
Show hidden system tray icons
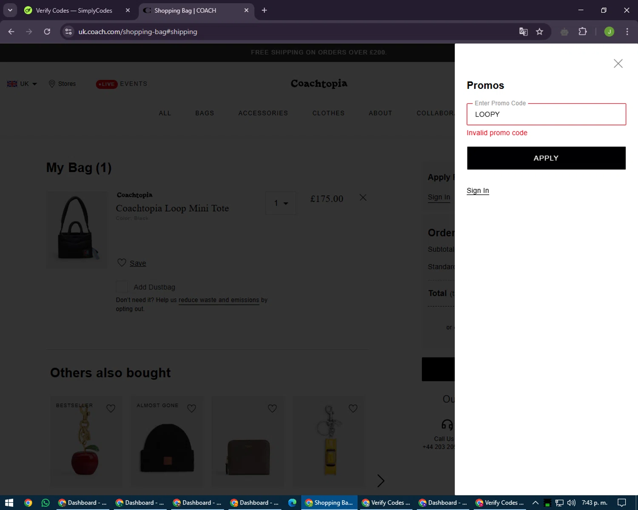(535, 503)
